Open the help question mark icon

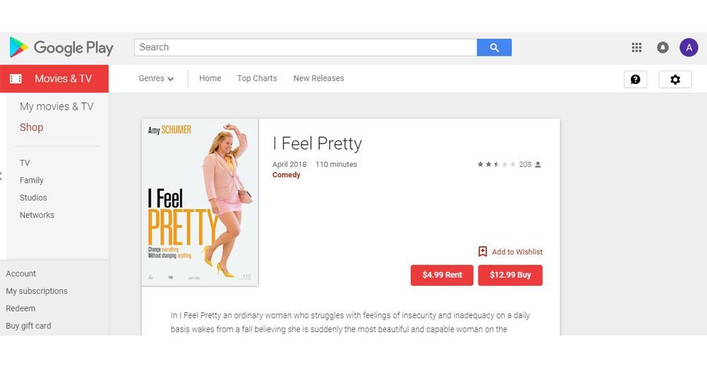[x=635, y=80]
